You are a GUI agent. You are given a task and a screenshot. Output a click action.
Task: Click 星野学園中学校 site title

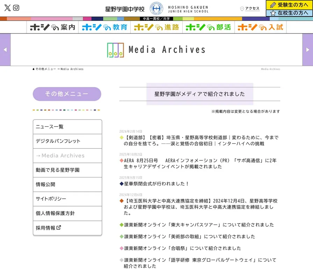click(125, 9)
